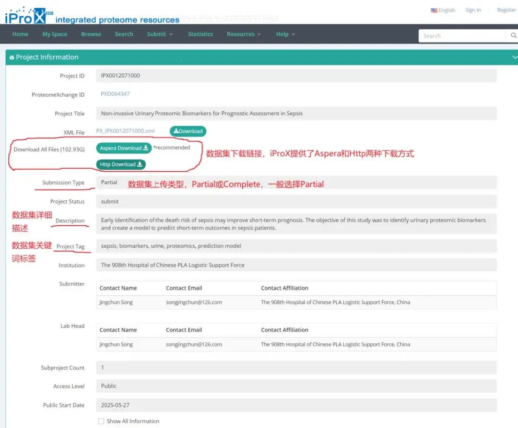
Task: Expand the Submit dropdown menu
Action: [160, 34]
